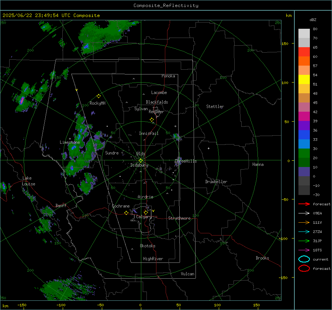Click the Okotoks label
The width and height of the screenshot is (332, 310).
pos(148,246)
